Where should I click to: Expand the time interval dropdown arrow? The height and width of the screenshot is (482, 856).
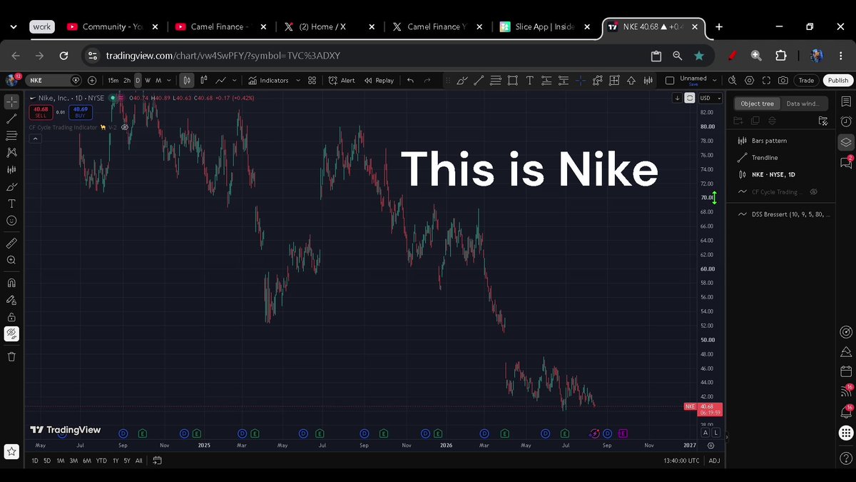click(168, 81)
